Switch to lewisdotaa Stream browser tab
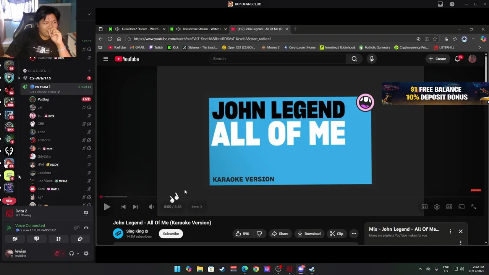The width and height of the screenshot is (489, 275). [x=198, y=29]
